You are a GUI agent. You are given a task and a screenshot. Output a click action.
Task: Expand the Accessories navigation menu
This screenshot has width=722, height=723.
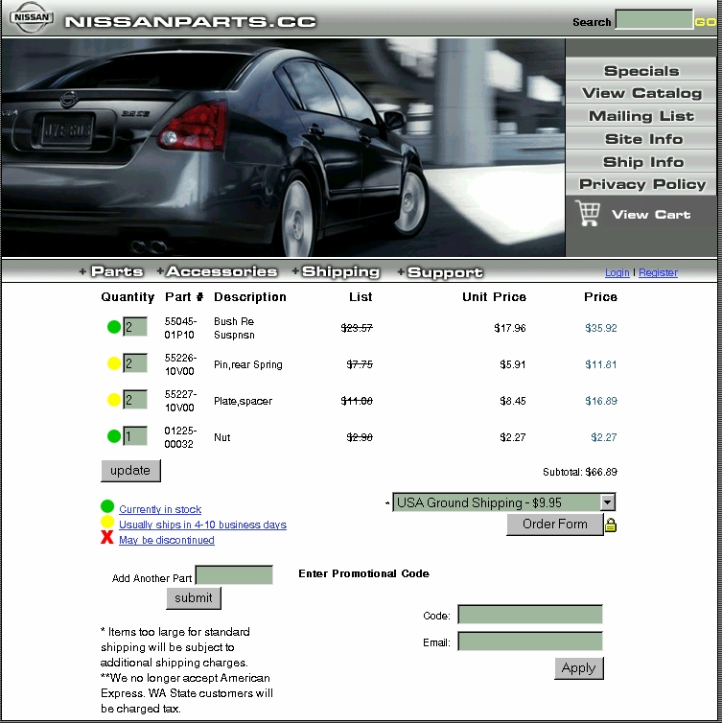point(221,271)
